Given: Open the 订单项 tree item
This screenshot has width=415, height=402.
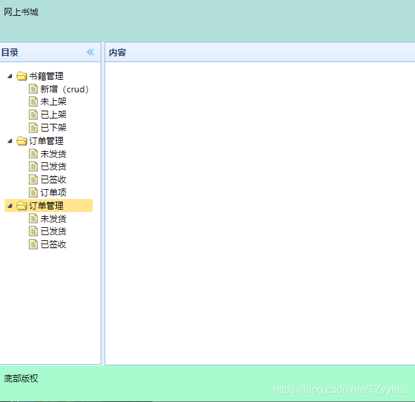Looking at the screenshot, I should (53, 192).
